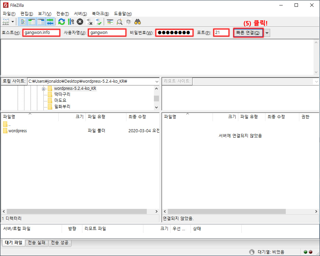Screen dimensions: 320x256
Task: Select parent directory '..' entry
Action: click(x=7, y=124)
